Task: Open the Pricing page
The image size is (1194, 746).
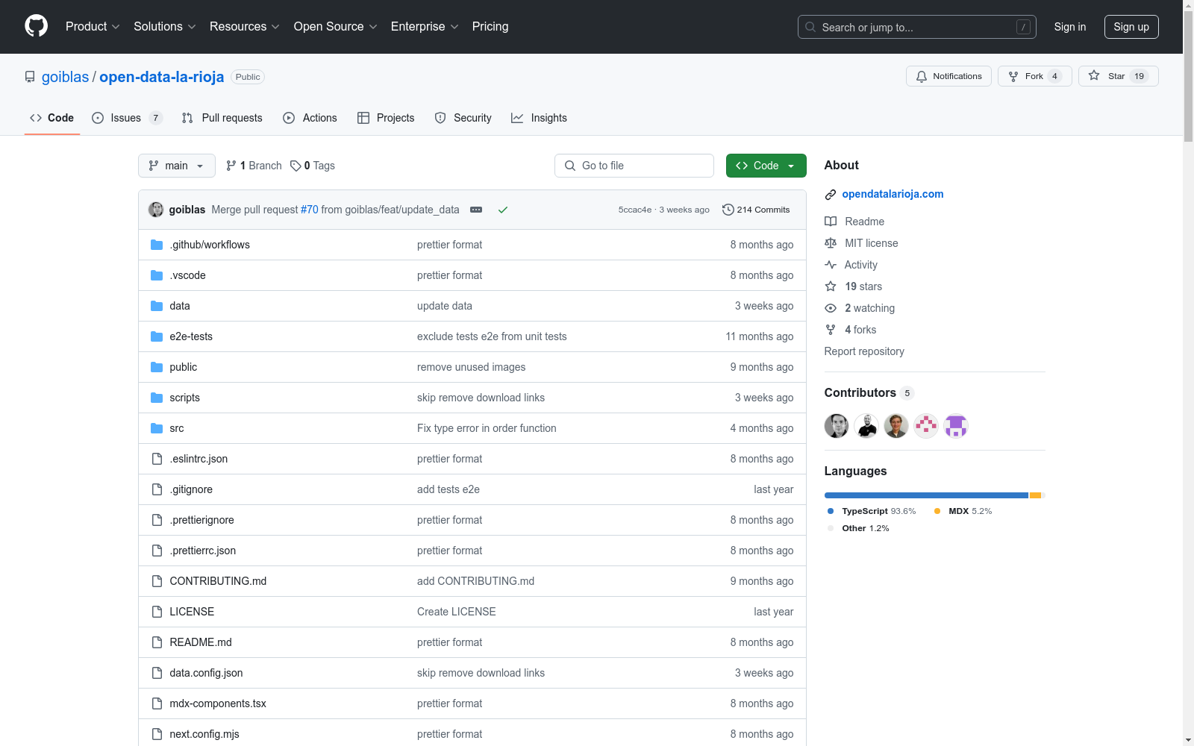Action: pyautogui.click(x=490, y=27)
